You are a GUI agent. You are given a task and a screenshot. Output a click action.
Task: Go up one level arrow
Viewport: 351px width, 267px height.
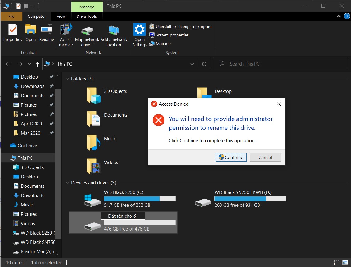tap(37, 64)
